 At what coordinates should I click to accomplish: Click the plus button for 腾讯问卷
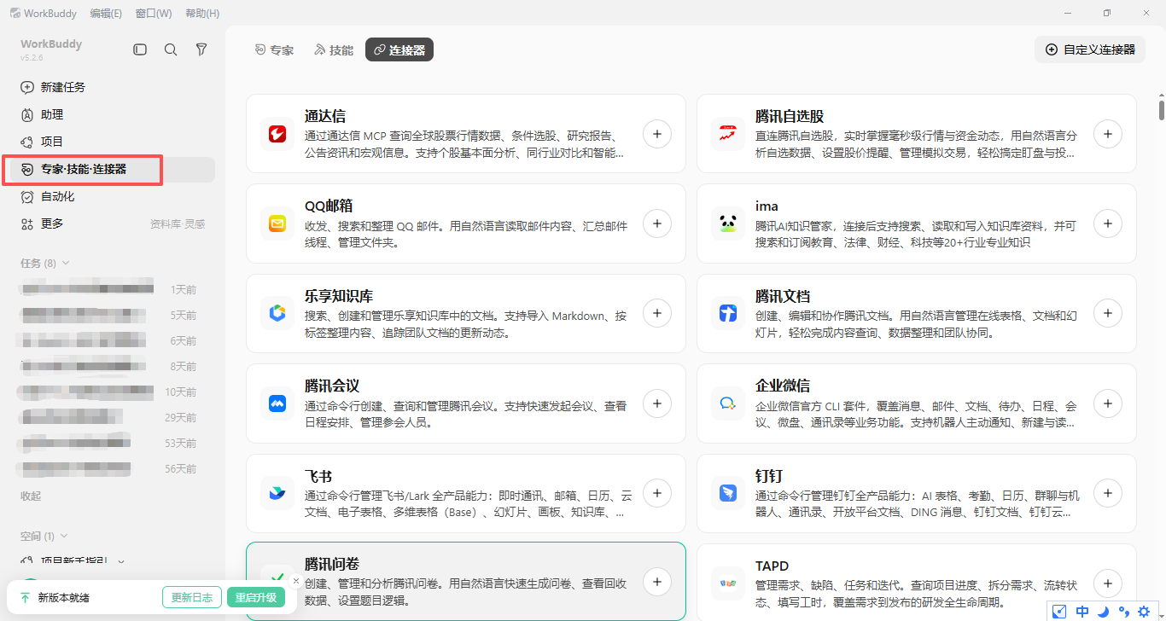[657, 582]
